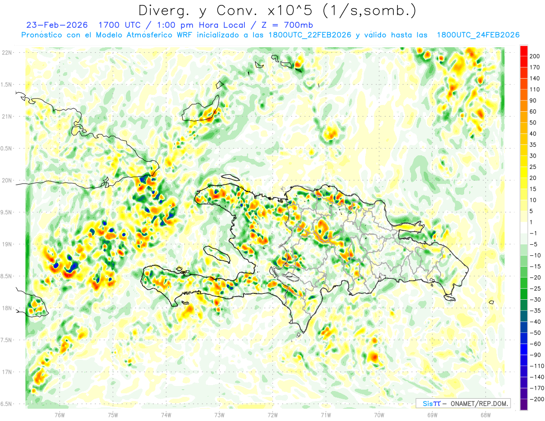
Task: Click the "75W" longitude label
Action: [x=113, y=415]
